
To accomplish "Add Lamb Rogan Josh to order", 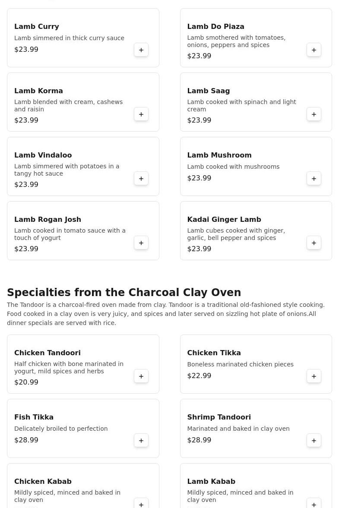I will [x=141, y=243].
